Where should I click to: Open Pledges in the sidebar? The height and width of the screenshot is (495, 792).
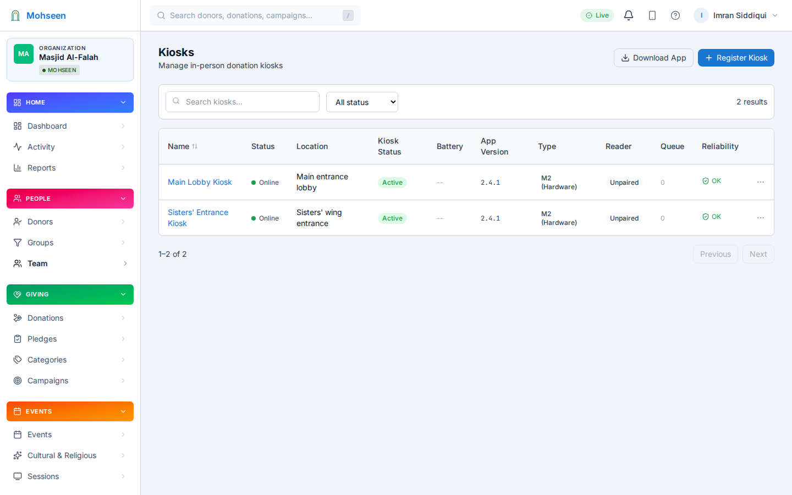click(x=70, y=339)
